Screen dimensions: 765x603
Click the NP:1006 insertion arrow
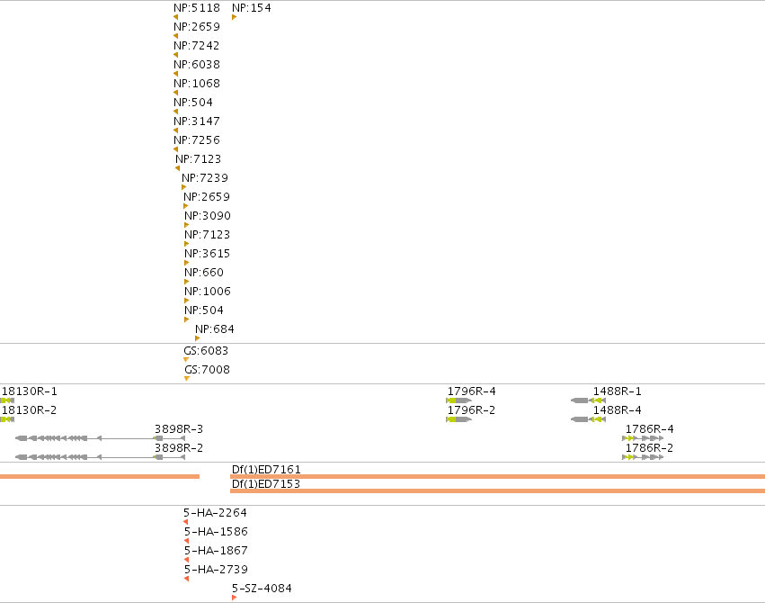pos(186,301)
